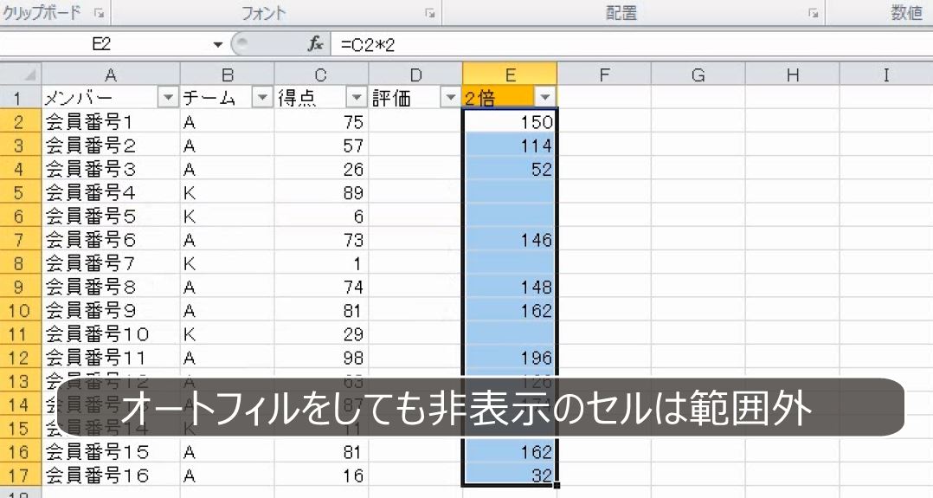
Task: Select row 17 header
Action: 21,475
